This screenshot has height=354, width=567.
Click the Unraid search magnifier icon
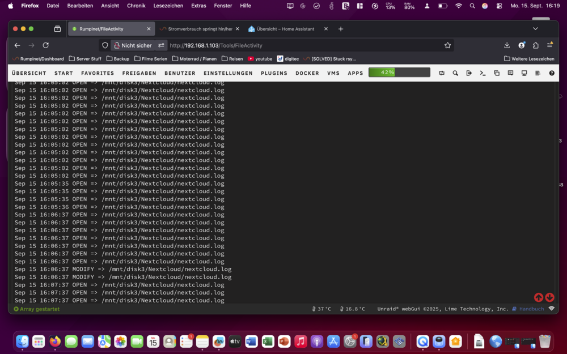(x=455, y=73)
